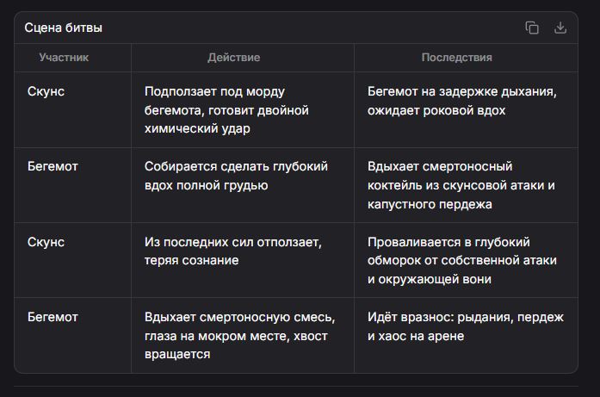Viewport: 600px width, 397px height.
Task: Click the text и хаос на арене
Action: [416, 336]
